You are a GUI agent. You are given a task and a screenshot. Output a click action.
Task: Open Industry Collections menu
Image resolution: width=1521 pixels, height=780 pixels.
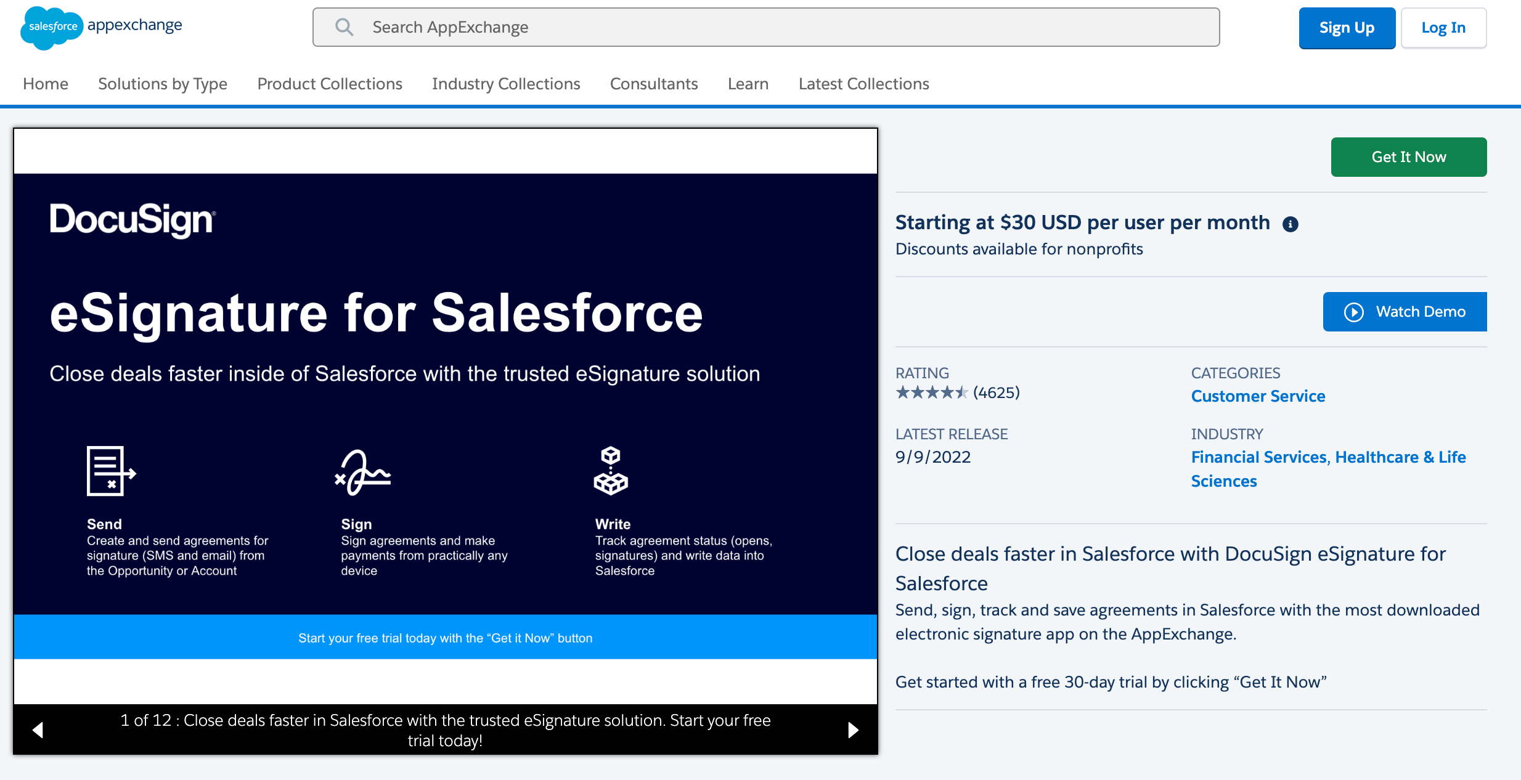[x=506, y=84]
